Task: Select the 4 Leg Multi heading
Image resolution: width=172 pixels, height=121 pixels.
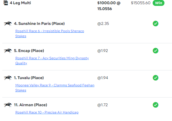Action: 20,3
